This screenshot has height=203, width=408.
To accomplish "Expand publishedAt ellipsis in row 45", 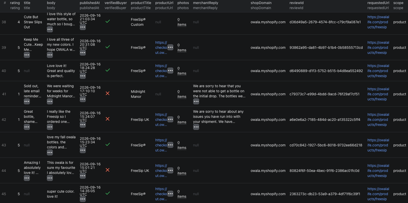I will tap(83, 199).
